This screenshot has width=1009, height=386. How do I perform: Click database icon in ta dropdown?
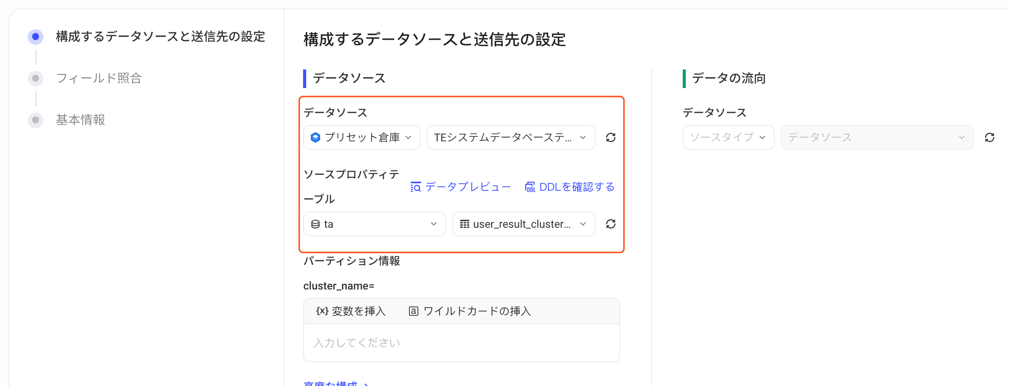click(315, 224)
